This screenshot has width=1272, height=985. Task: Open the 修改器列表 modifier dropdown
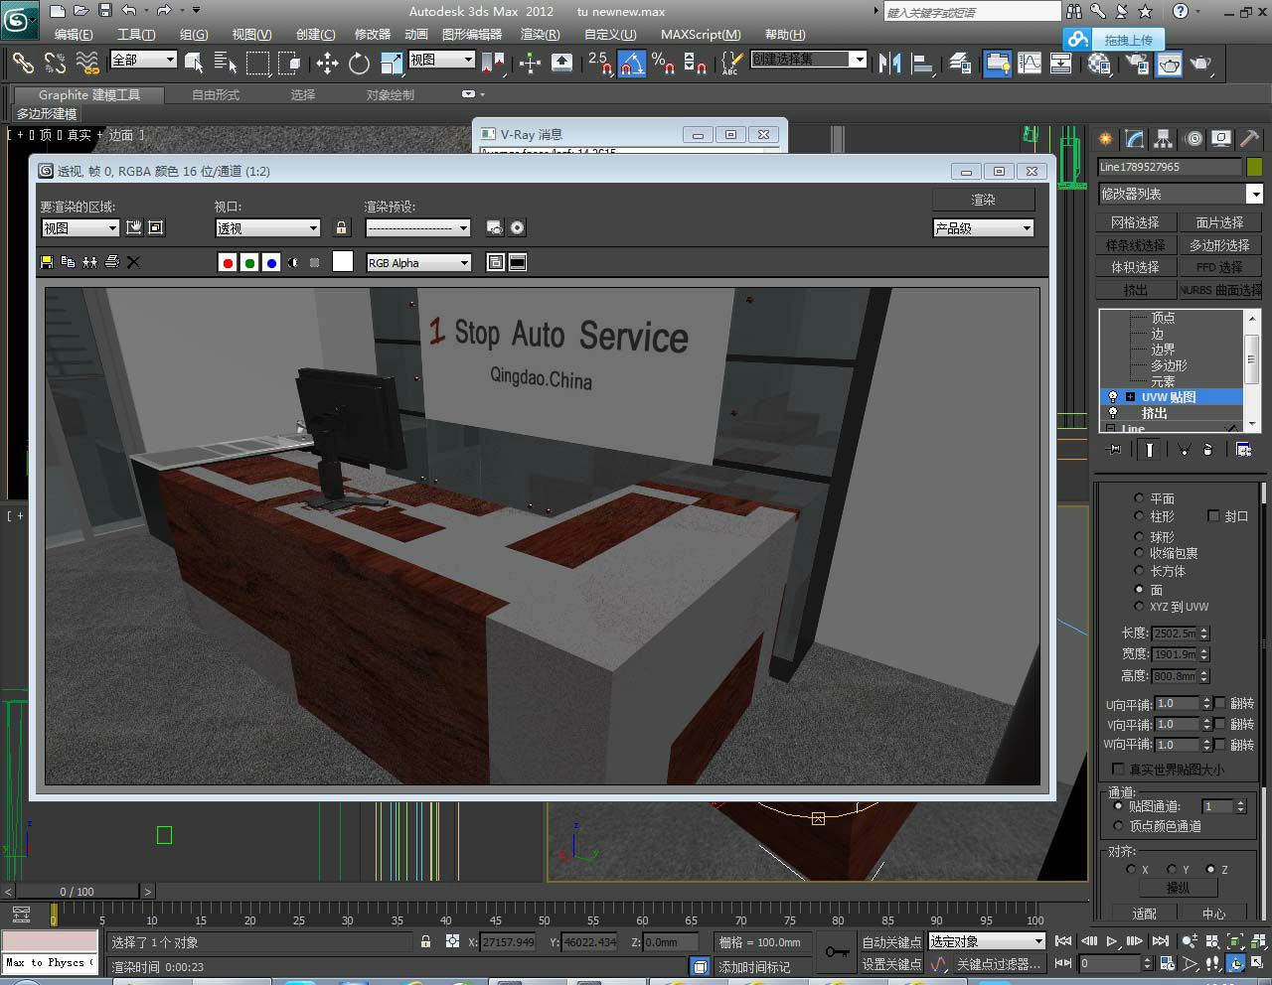1254,195
